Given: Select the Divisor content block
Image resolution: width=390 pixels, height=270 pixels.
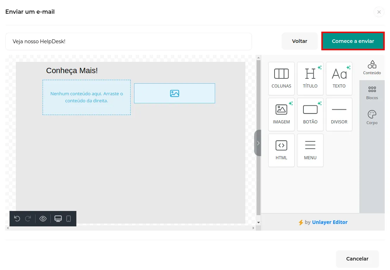Looking at the screenshot, I should (339, 114).
